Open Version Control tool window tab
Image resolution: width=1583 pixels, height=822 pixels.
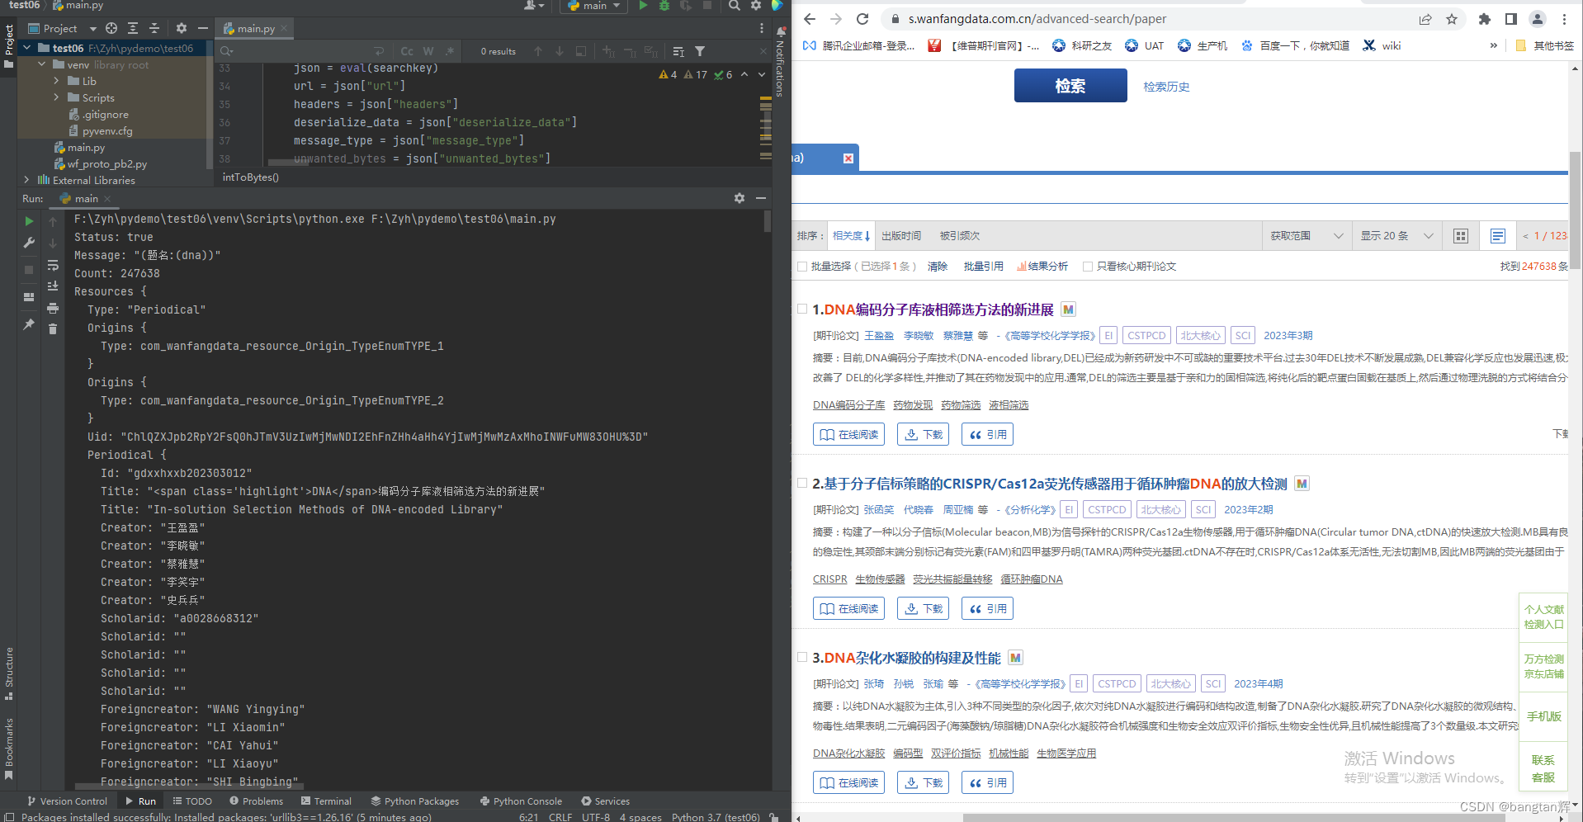point(67,801)
